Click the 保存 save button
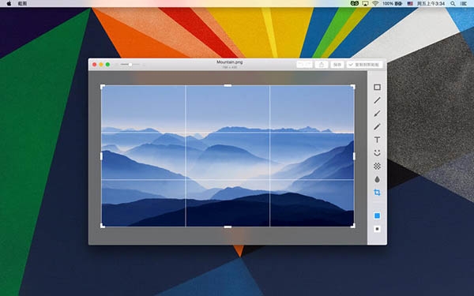 point(337,65)
